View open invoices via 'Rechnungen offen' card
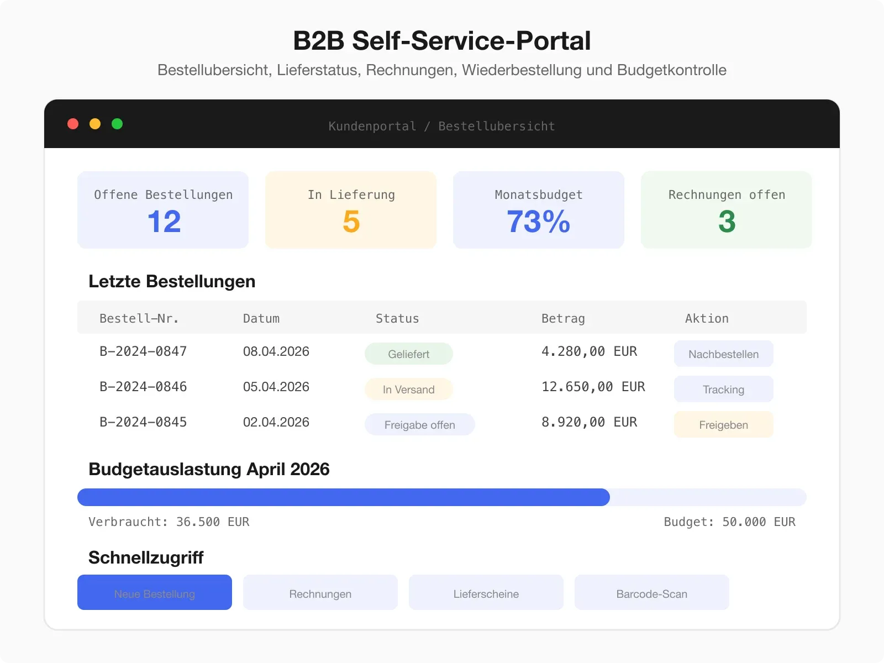 click(726, 210)
